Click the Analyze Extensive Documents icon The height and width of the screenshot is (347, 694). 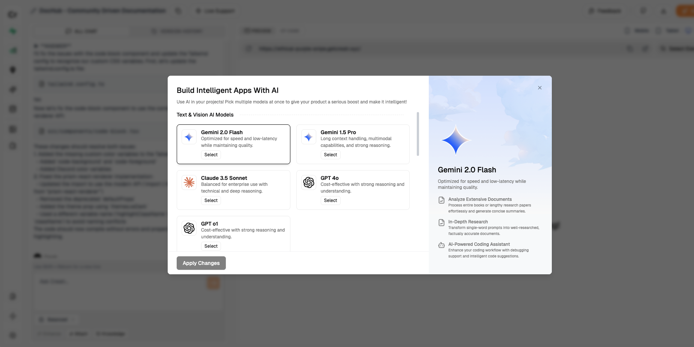coord(442,200)
